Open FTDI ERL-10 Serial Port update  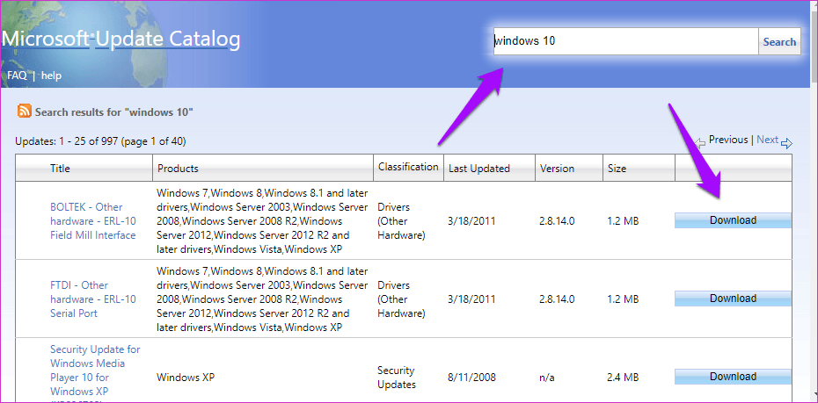coord(93,299)
